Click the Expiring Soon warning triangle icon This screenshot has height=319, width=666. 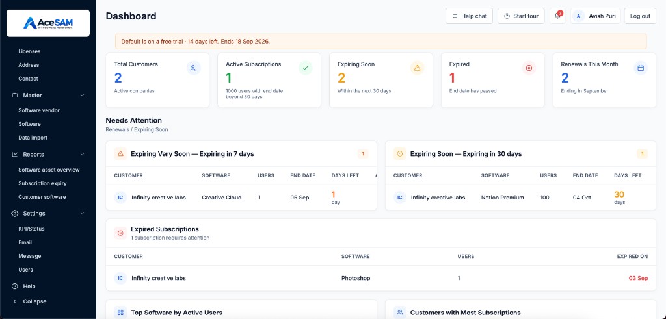(417, 68)
